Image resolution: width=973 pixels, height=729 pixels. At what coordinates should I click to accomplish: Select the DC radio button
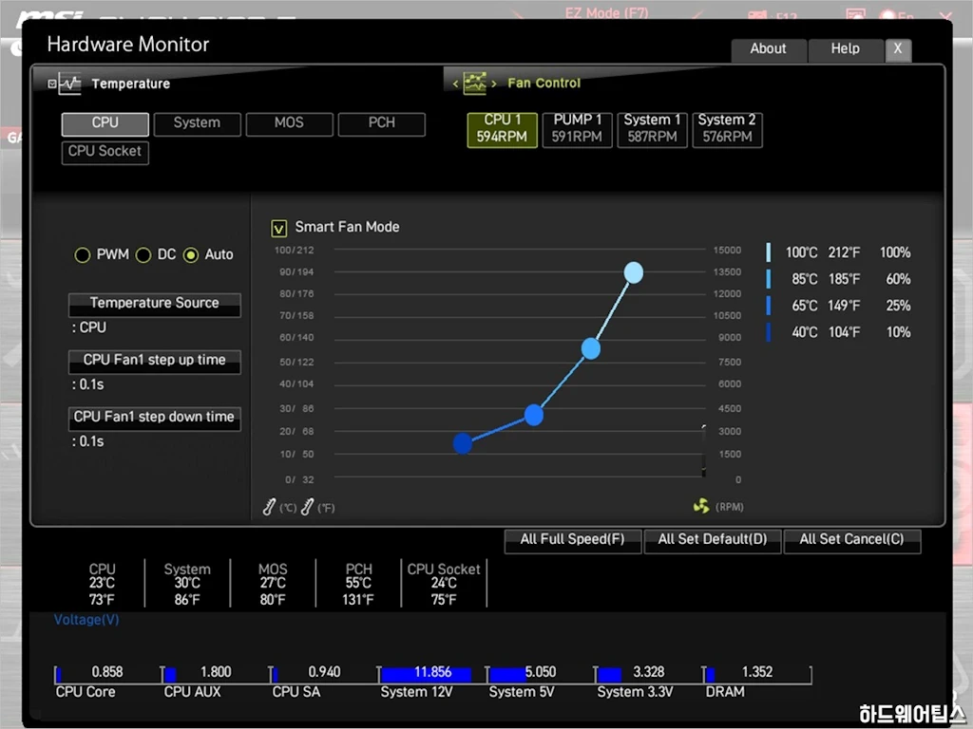[x=143, y=254]
